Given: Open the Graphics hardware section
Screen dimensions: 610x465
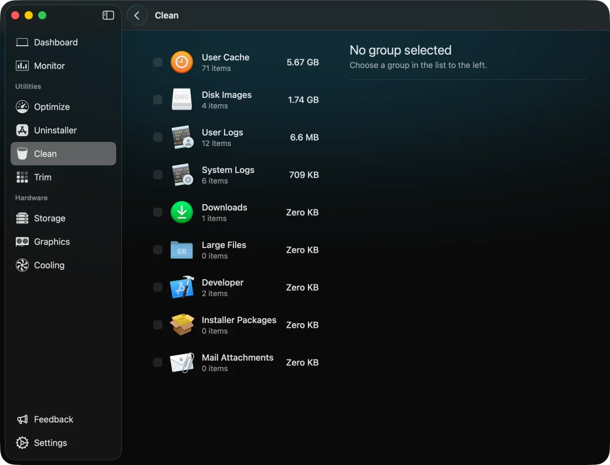Looking at the screenshot, I should (63, 242).
